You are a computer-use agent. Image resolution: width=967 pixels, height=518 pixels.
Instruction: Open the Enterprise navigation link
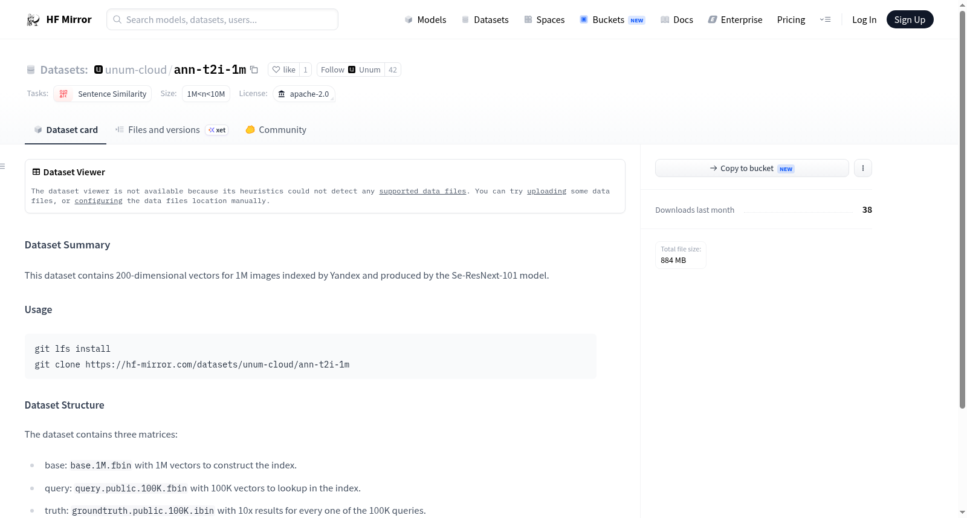735,20
